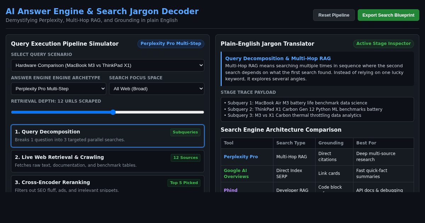
Task: Click the Active Stage Inspector badge
Action: [383, 44]
